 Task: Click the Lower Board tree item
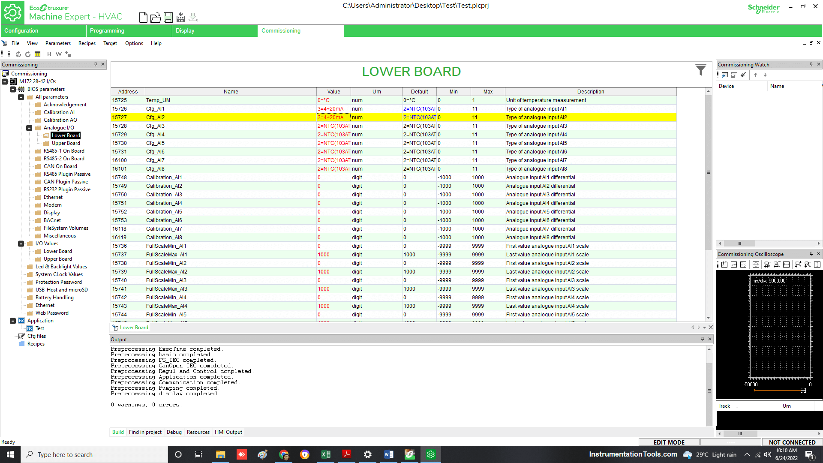(x=66, y=135)
